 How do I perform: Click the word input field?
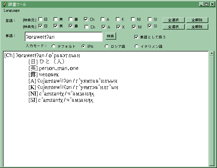(64, 37)
